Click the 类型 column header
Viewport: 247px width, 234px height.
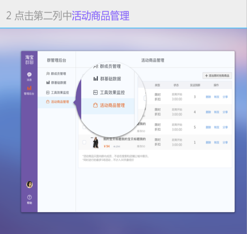(x=157, y=85)
